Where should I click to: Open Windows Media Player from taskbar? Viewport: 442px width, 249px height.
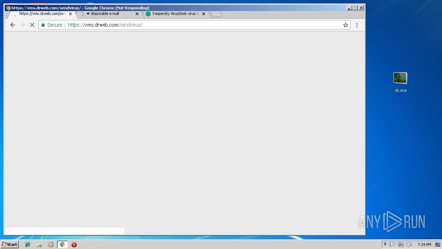pyautogui.click(x=51, y=245)
